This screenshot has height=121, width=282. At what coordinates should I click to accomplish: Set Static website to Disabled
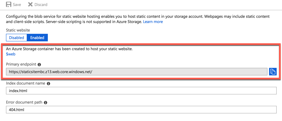click(16, 38)
